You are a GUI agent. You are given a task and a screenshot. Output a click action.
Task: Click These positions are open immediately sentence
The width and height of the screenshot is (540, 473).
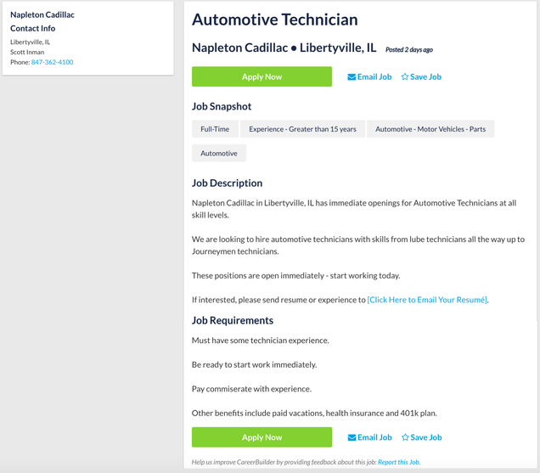point(295,276)
